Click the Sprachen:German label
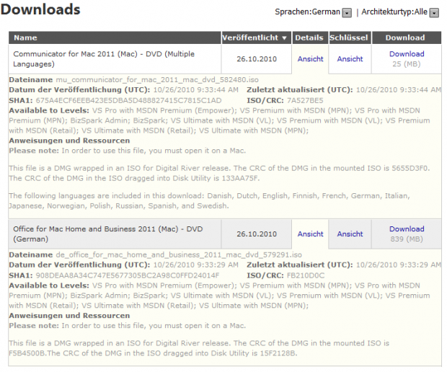The height and width of the screenshot is (372, 447). [x=307, y=12]
